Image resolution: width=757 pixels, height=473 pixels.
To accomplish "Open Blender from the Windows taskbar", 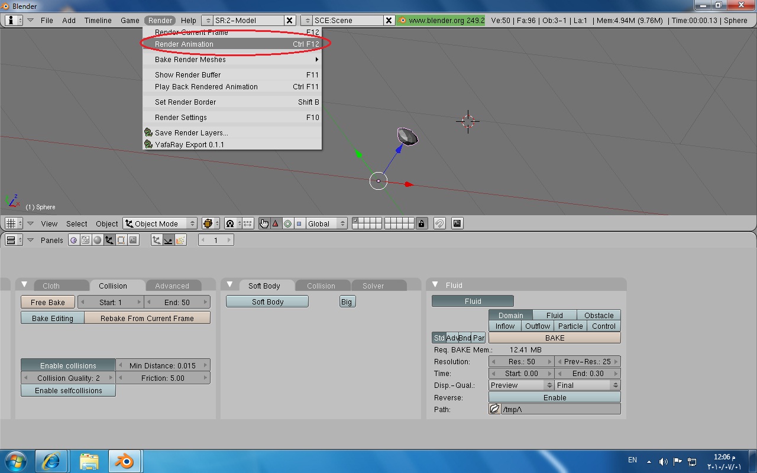I will pyautogui.click(x=124, y=461).
